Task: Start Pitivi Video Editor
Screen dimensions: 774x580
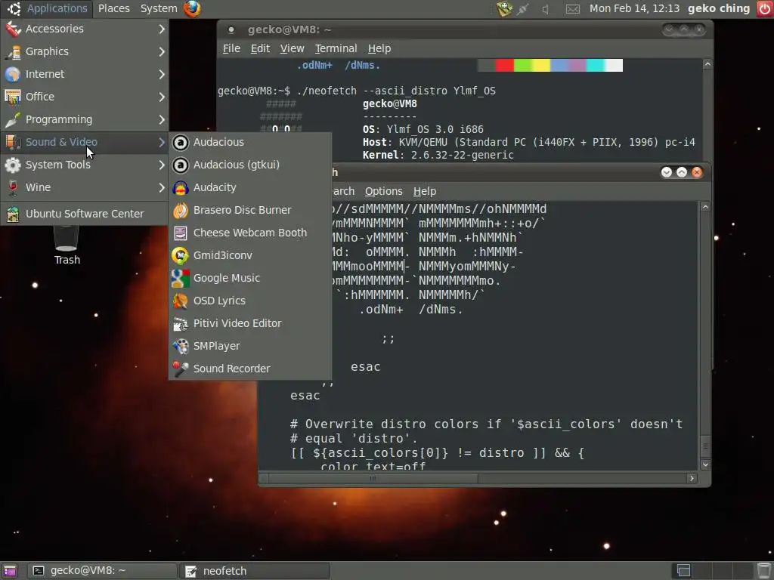Action: tap(249, 323)
